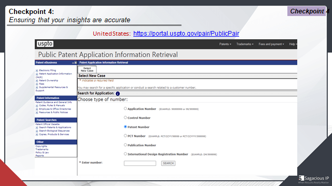Collapse the Patent eBusiness panel using its header icon

pos(73,63)
